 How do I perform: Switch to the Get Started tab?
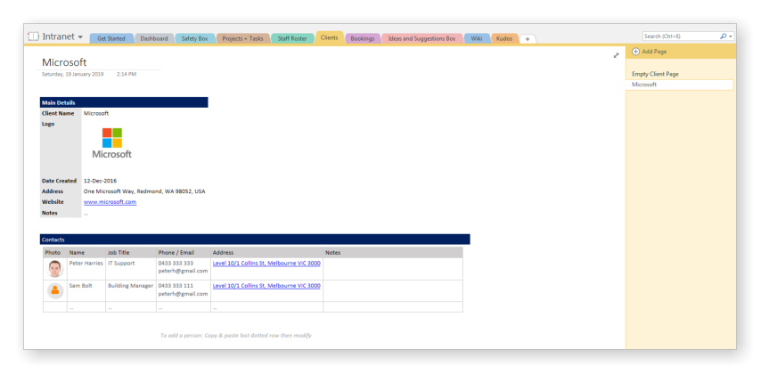pos(111,38)
